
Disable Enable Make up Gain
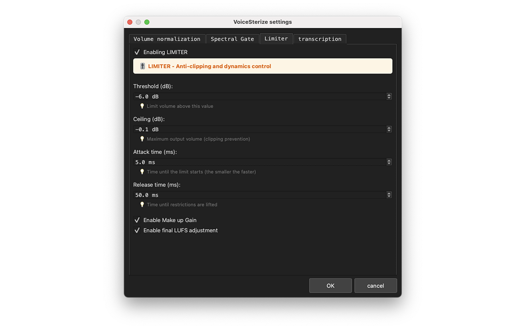pyautogui.click(x=137, y=220)
